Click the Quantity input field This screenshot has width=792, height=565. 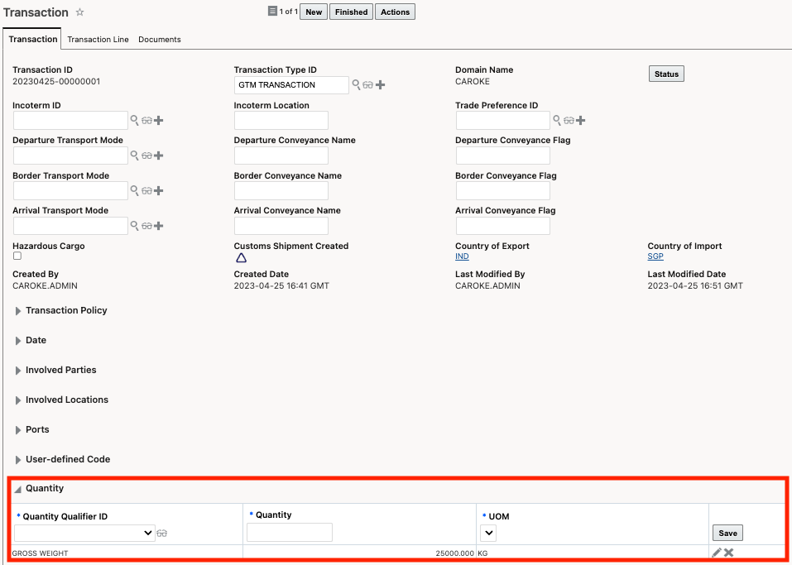(x=290, y=533)
